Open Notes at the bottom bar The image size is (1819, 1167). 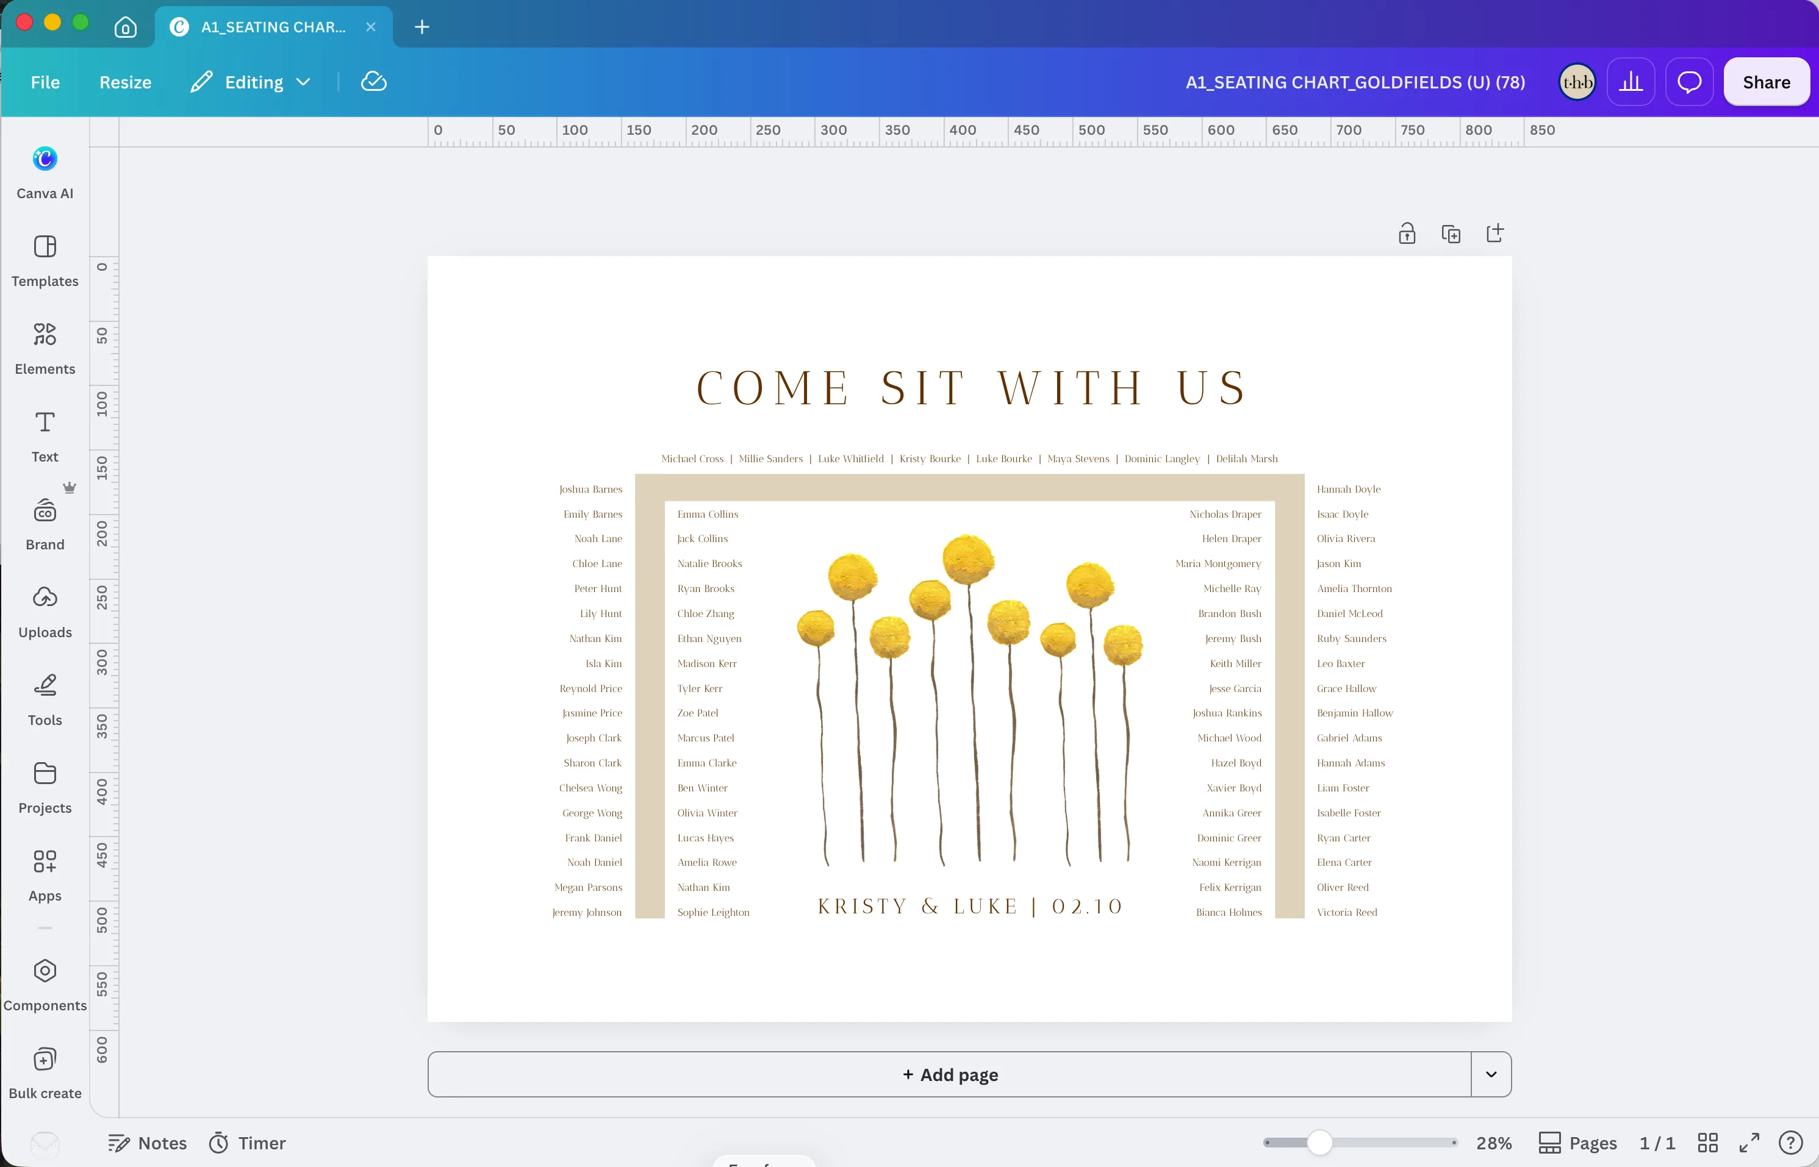coord(148,1143)
